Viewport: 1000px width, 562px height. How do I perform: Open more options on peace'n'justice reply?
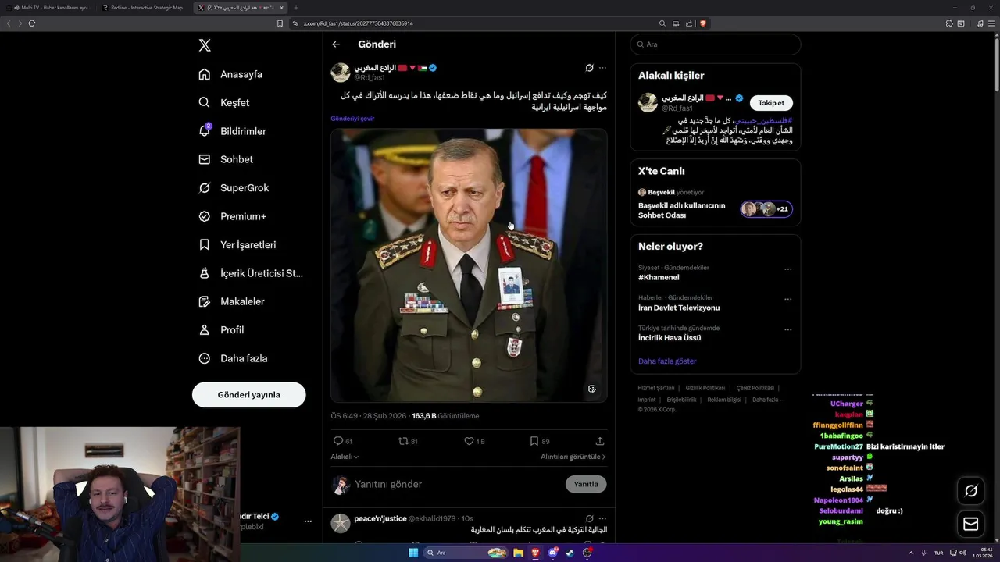(x=602, y=518)
